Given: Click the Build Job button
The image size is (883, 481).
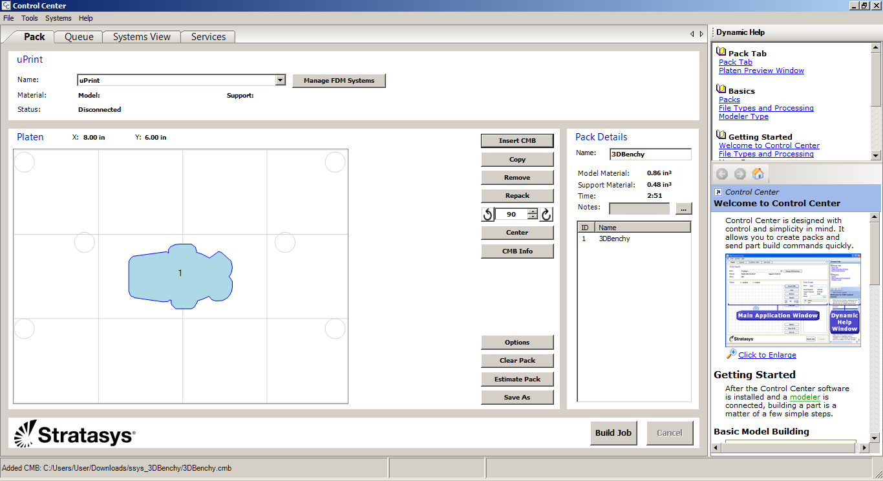Looking at the screenshot, I should (613, 433).
